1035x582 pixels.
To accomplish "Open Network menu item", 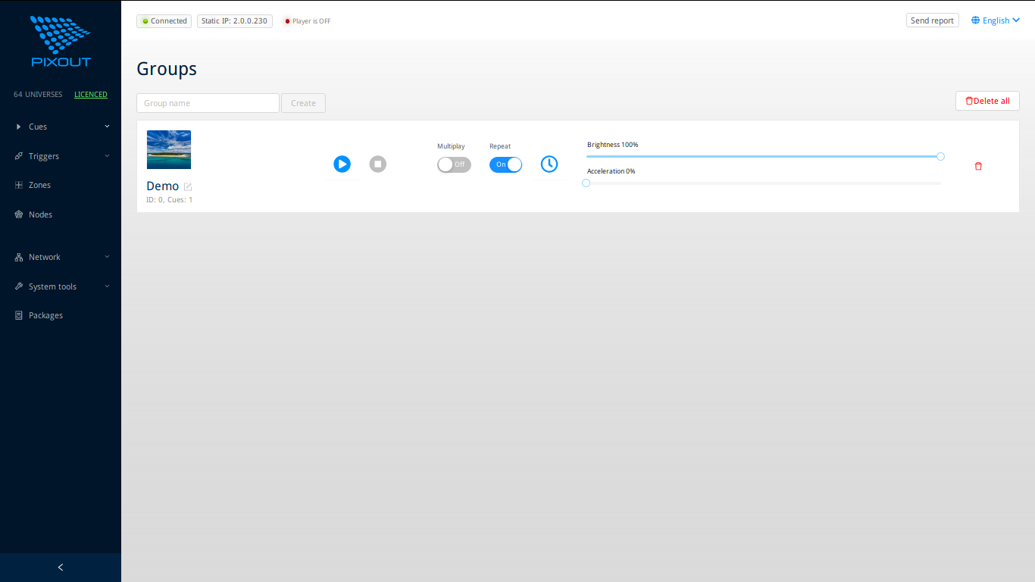I will 61,257.
